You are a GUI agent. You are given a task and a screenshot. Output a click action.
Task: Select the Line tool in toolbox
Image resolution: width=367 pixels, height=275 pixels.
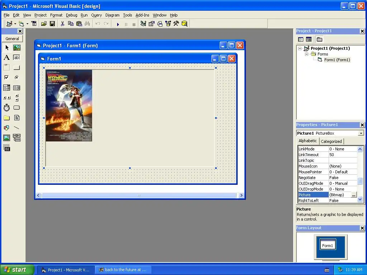click(x=16, y=128)
